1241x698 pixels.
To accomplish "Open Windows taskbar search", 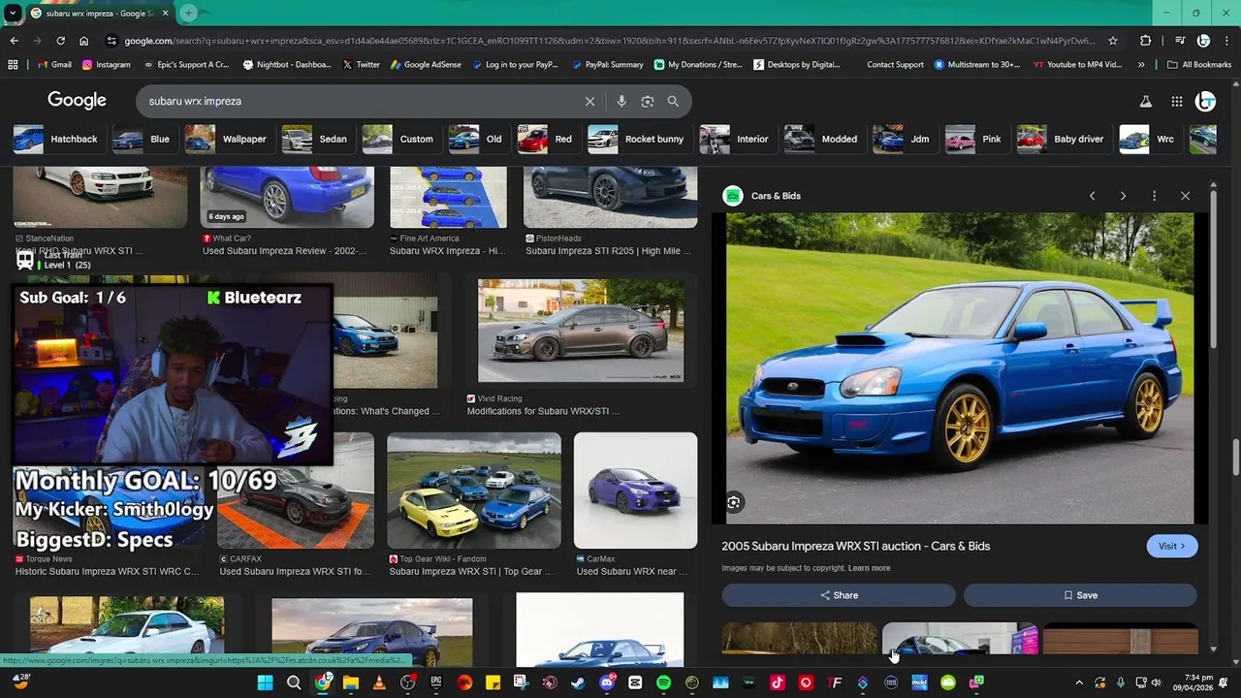I will [294, 682].
